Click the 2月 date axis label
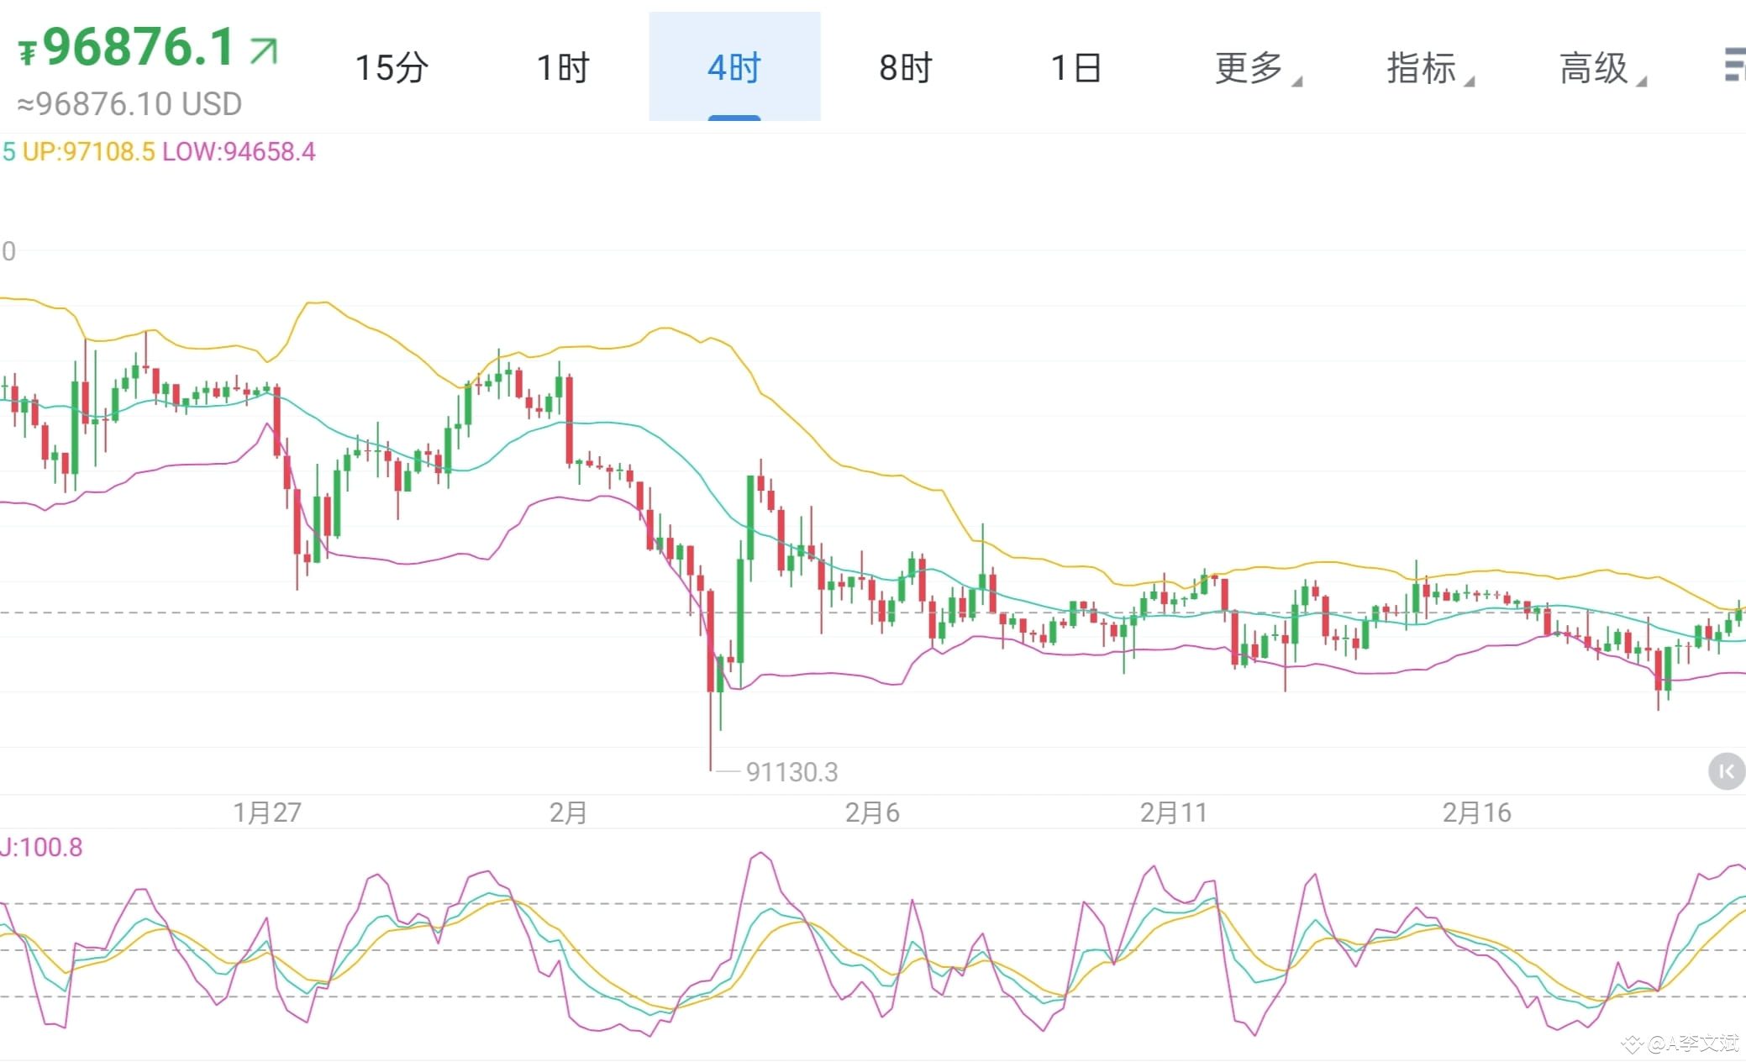 coord(568,812)
